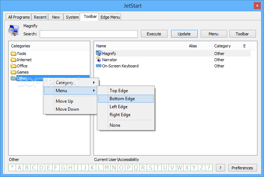
Task: Click the Office folder icon
Action: coord(13,66)
